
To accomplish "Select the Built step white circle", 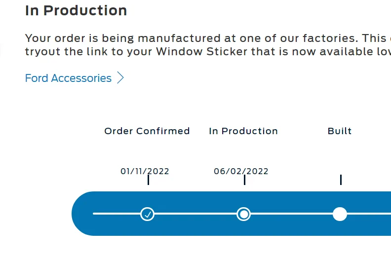I will 340,214.
